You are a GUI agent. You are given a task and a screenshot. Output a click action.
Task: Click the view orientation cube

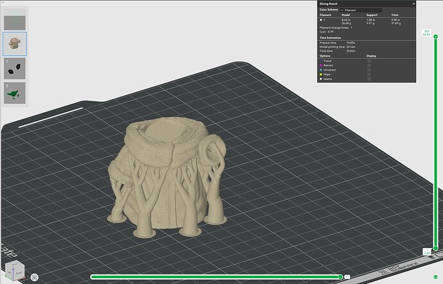point(15,271)
